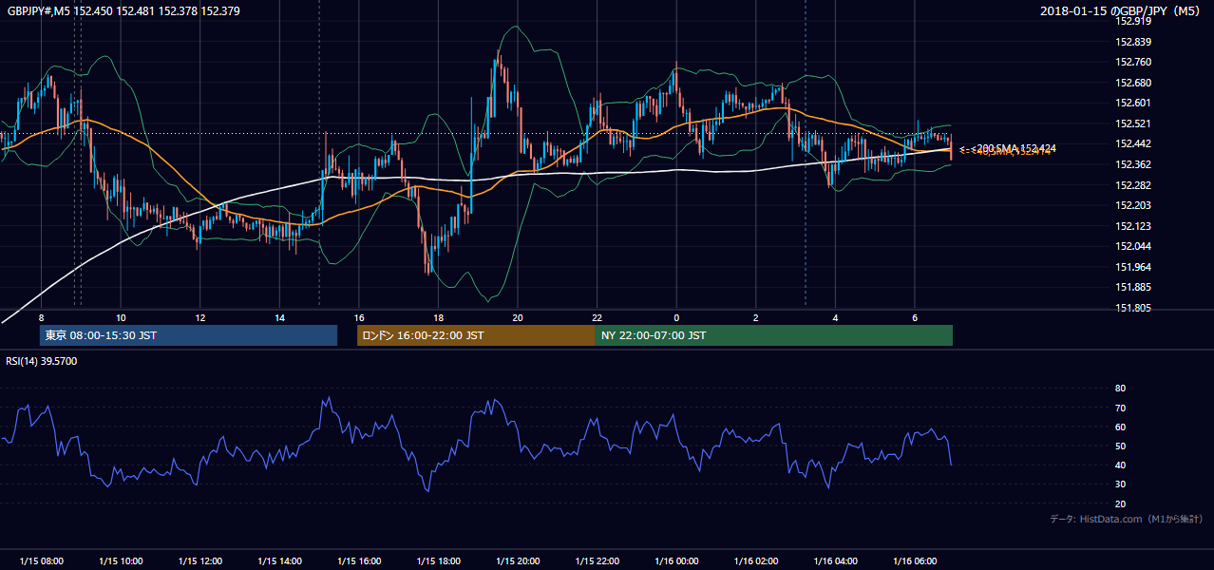This screenshot has width=1214, height=570.
Task: Click price axis label 151.885
Action: (x=1132, y=287)
